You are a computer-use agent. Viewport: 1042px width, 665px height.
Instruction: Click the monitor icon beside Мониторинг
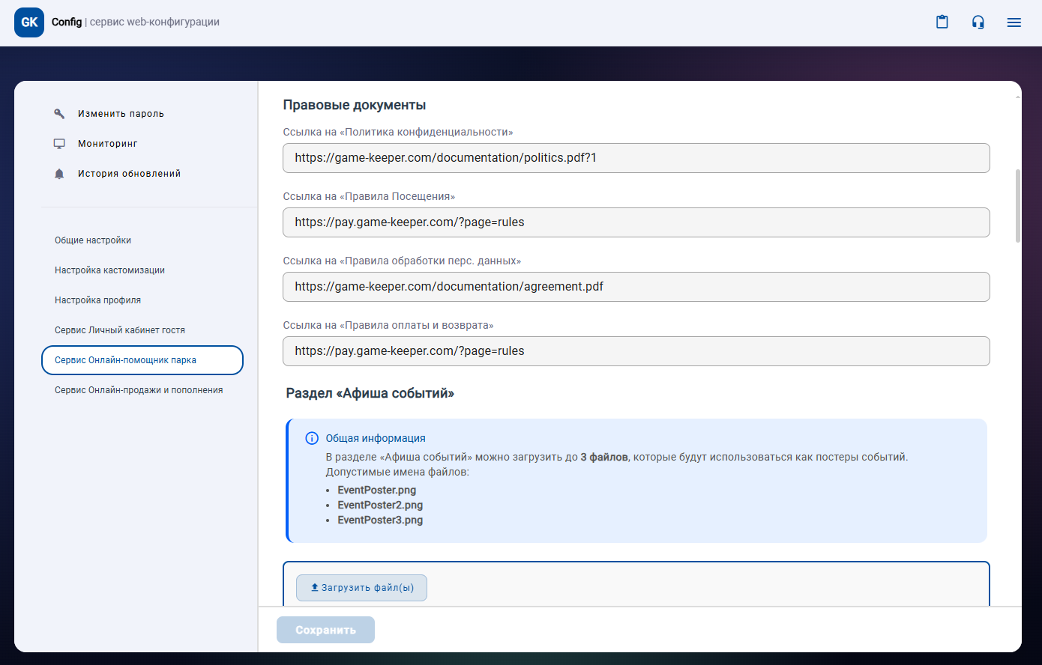coord(59,144)
